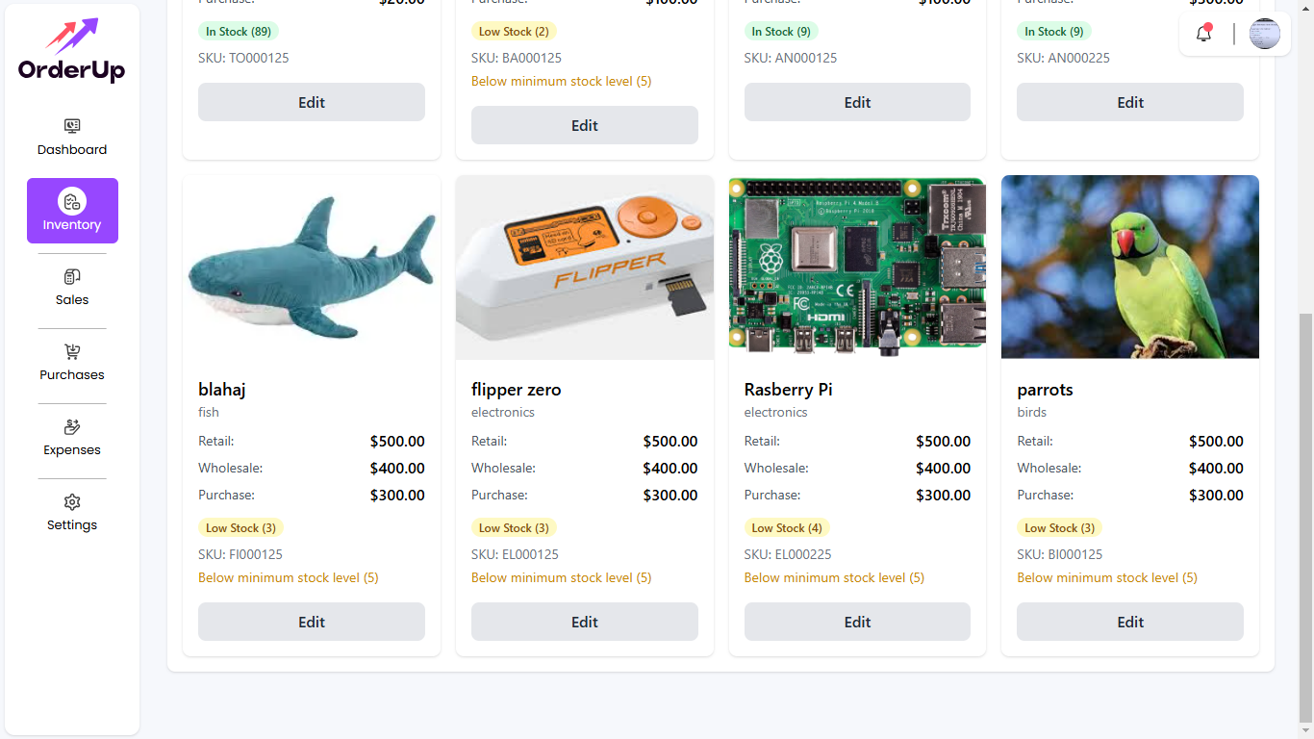Click blahaj's "Low Stock (3)" badge
This screenshot has height=739, width=1314.
pyautogui.click(x=240, y=528)
